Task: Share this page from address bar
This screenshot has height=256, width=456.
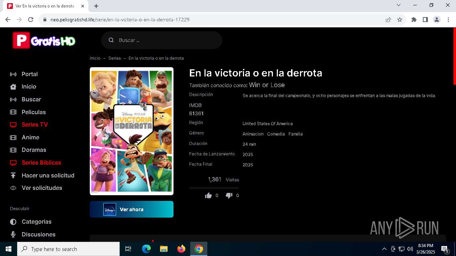Action: coord(388,20)
